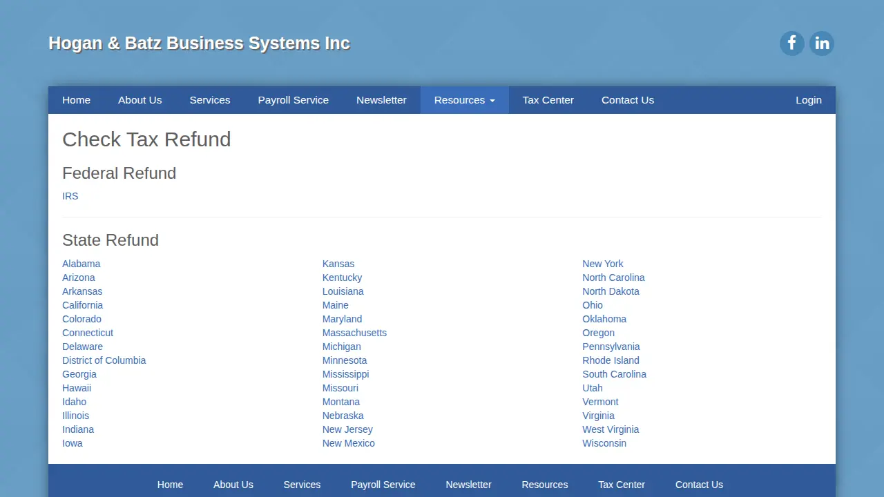Open the New York refund link

(603, 264)
